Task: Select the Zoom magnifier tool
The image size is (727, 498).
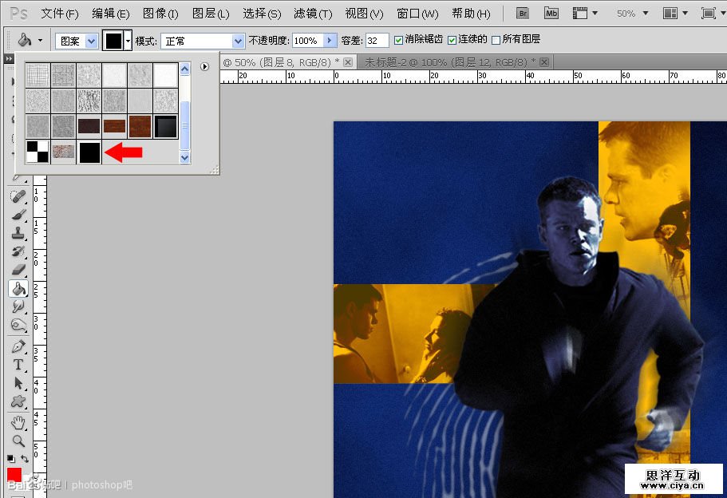Action: (18, 441)
